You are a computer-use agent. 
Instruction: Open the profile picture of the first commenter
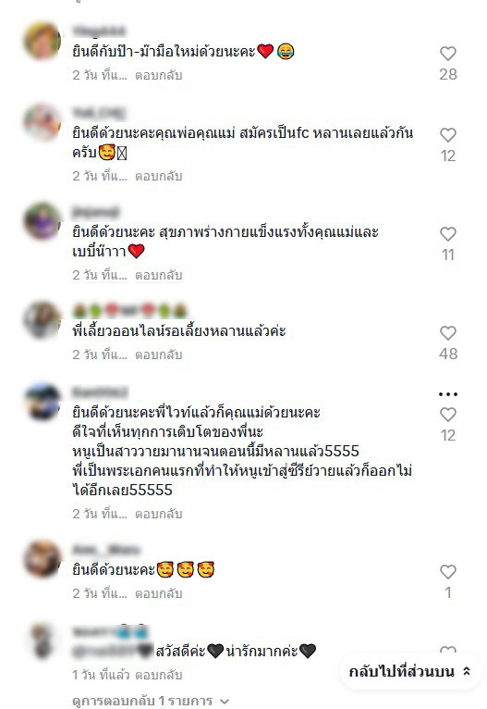point(42,41)
